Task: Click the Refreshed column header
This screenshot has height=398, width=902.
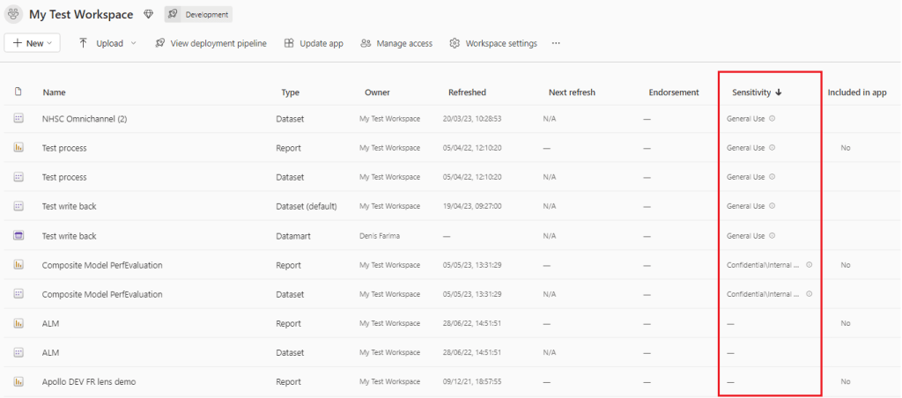Action: (467, 92)
